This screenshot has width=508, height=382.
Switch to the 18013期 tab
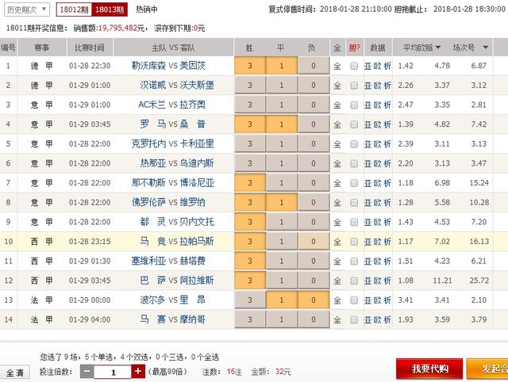(x=110, y=10)
